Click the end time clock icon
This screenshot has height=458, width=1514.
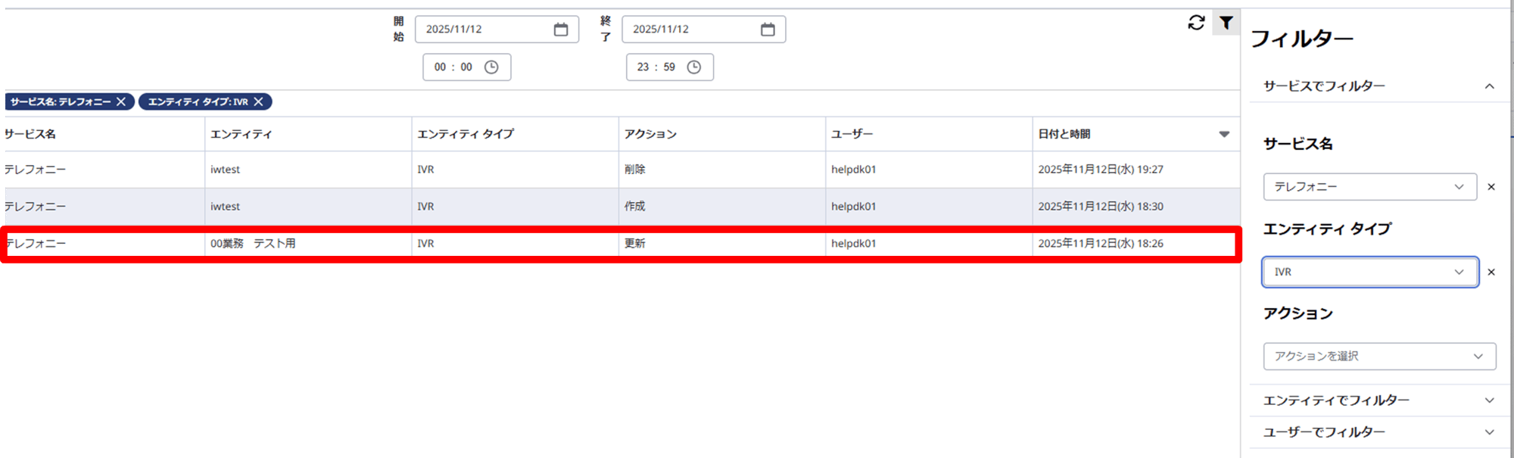tap(693, 67)
